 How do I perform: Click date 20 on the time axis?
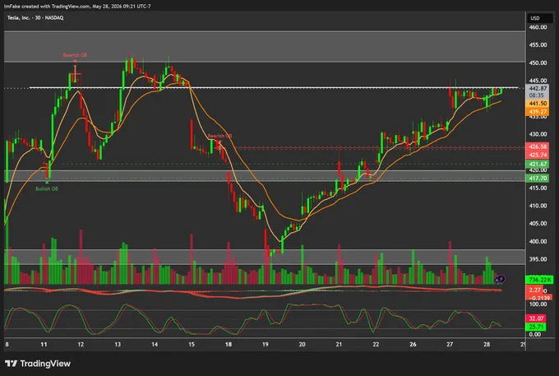point(303,344)
